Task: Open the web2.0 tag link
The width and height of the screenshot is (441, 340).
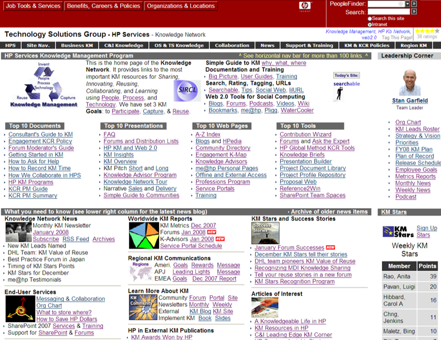Action: coord(369,38)
